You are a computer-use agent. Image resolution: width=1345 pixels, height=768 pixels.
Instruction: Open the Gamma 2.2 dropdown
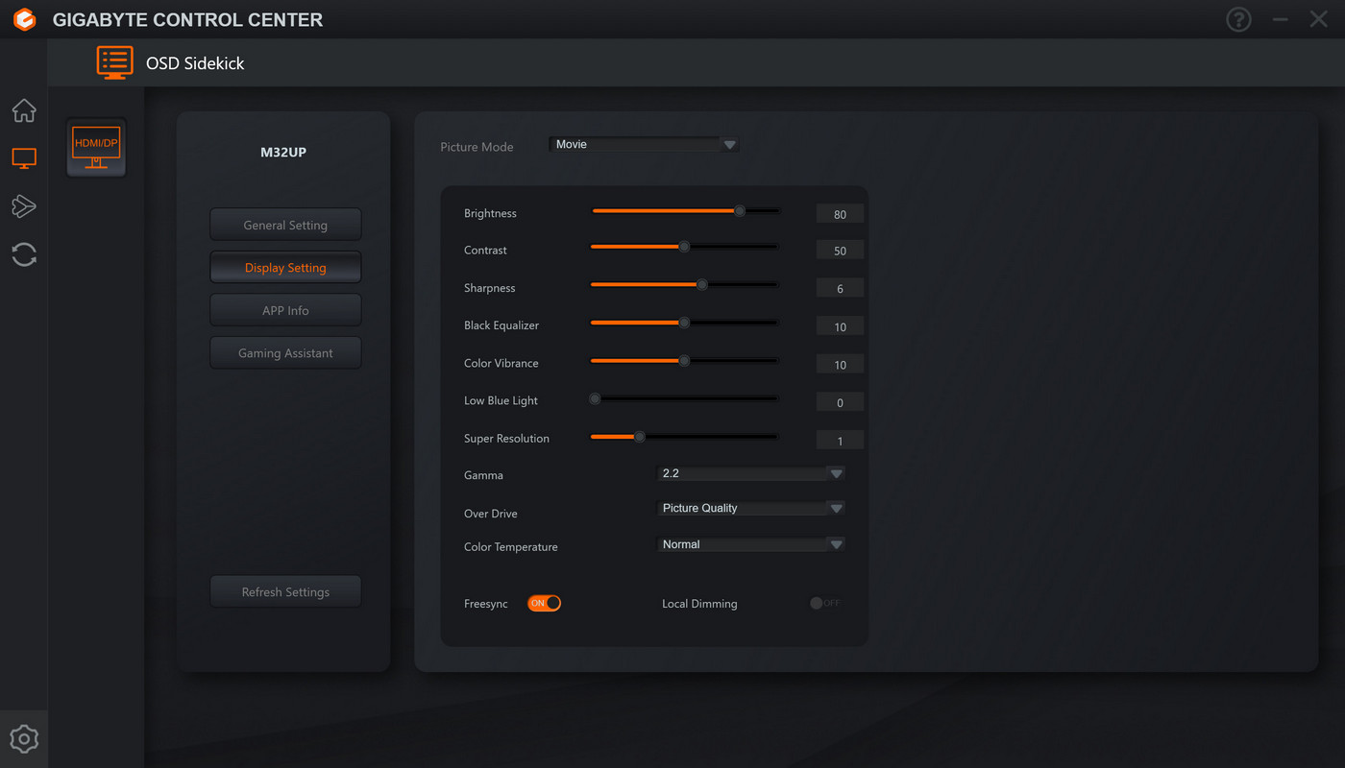tap(750, 473)
